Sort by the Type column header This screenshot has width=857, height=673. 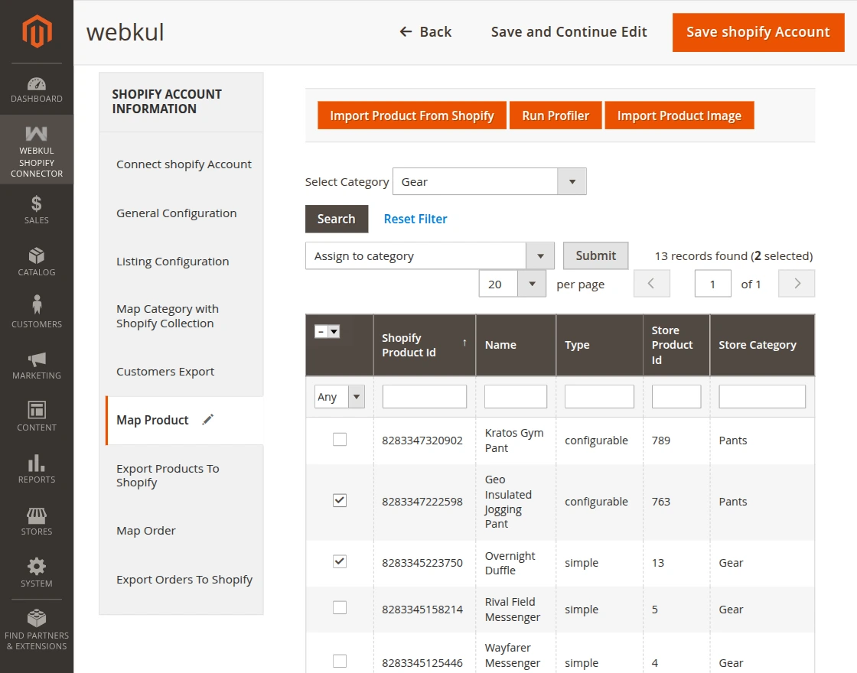599,345
